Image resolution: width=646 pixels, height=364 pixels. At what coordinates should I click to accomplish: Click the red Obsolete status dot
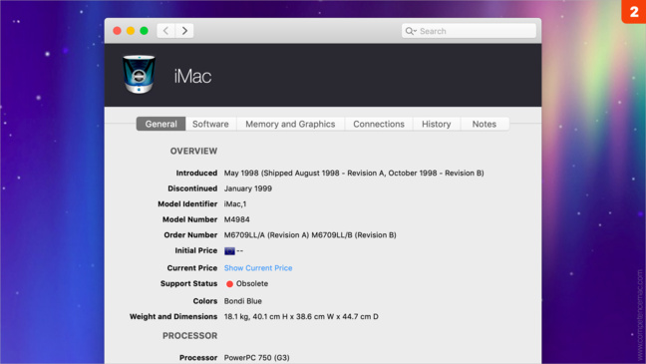230,283
